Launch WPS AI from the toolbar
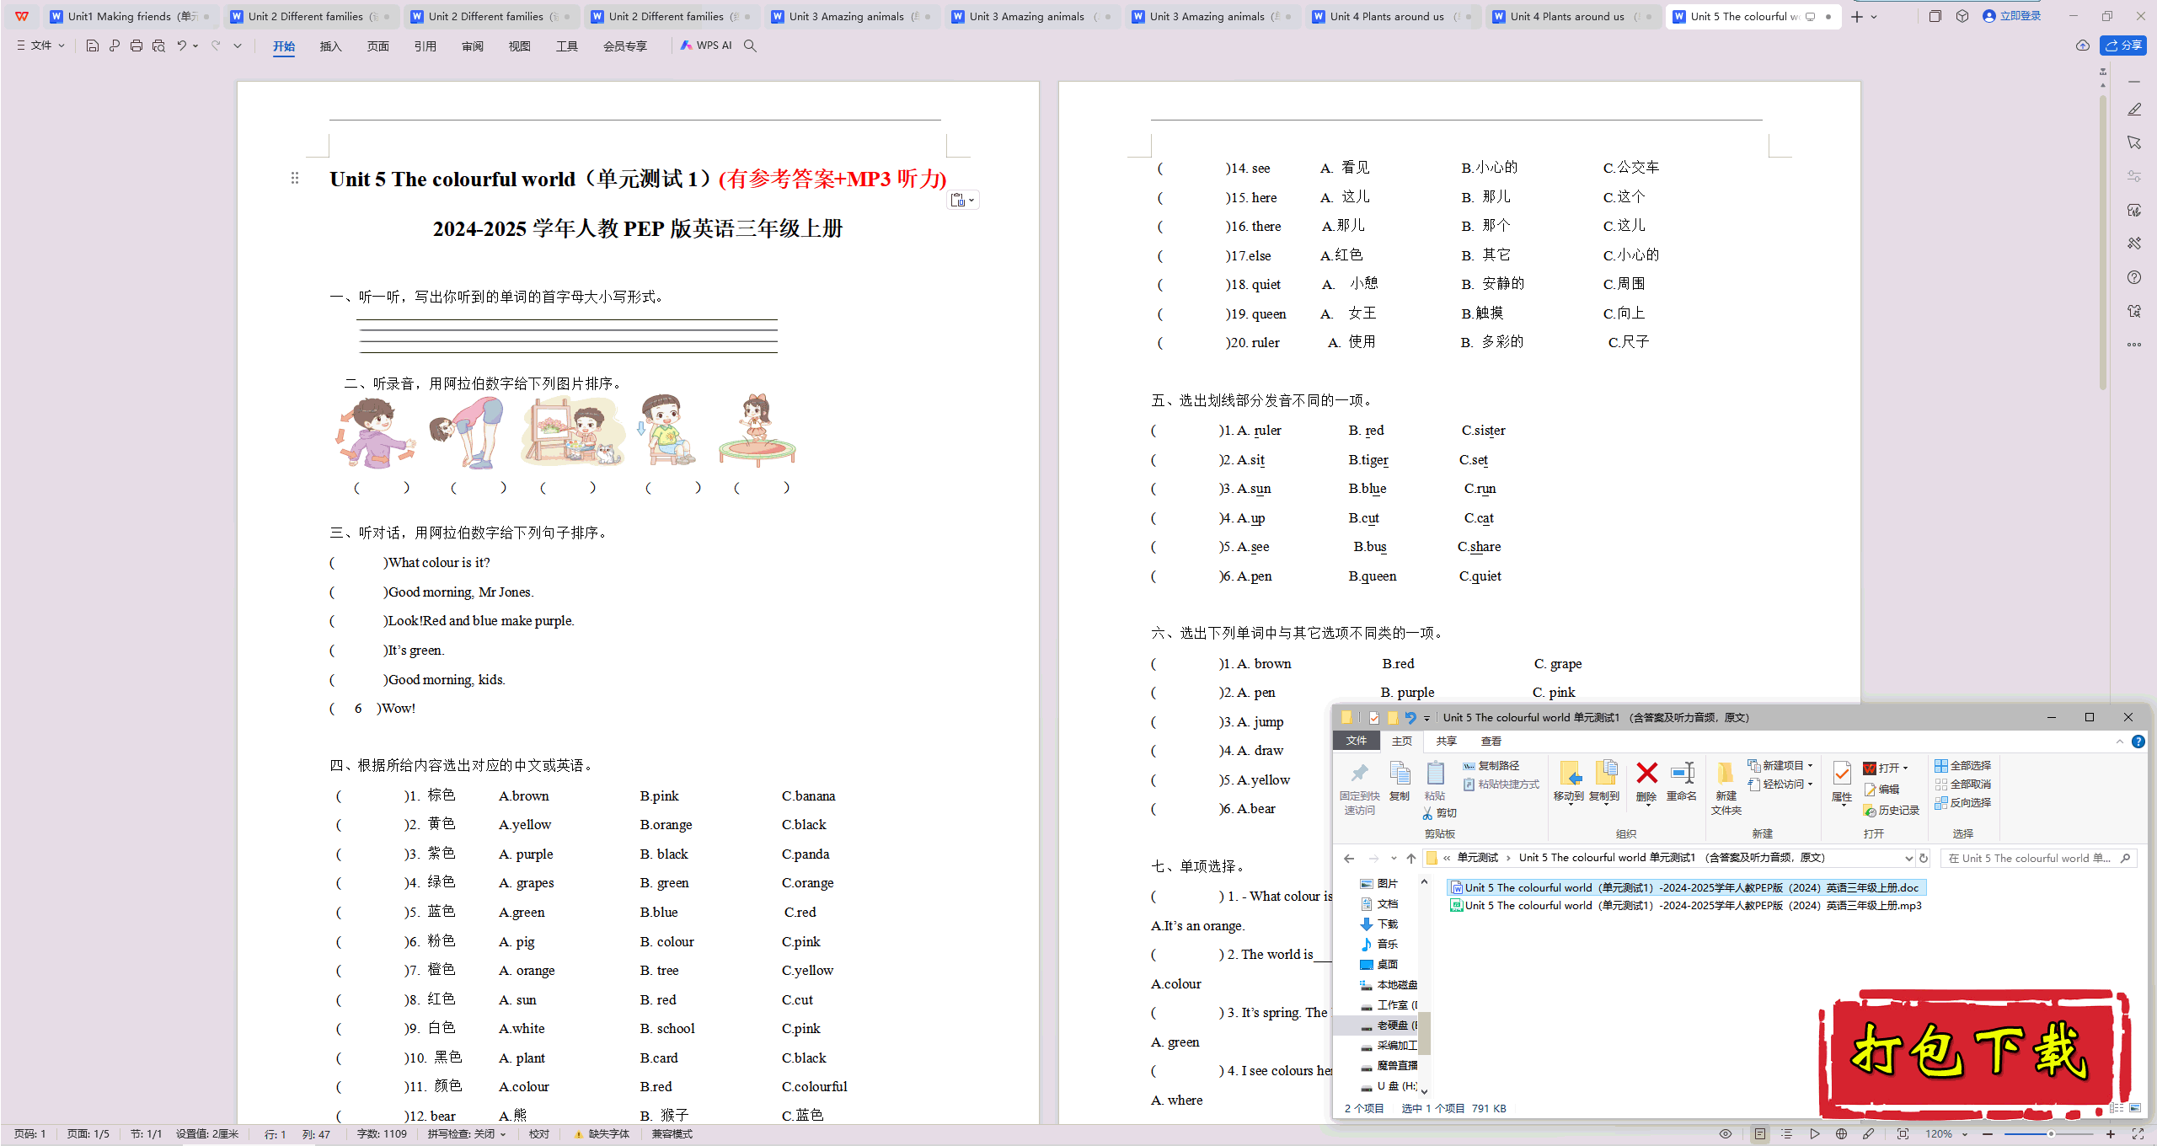The image size is (2157, 1146). pos(706,46)
